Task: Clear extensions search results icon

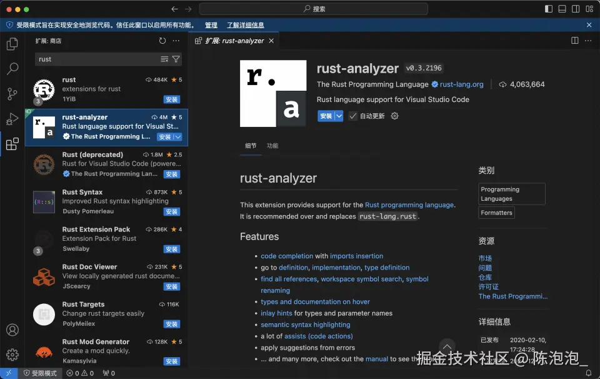Action: [x=164, y=59]
